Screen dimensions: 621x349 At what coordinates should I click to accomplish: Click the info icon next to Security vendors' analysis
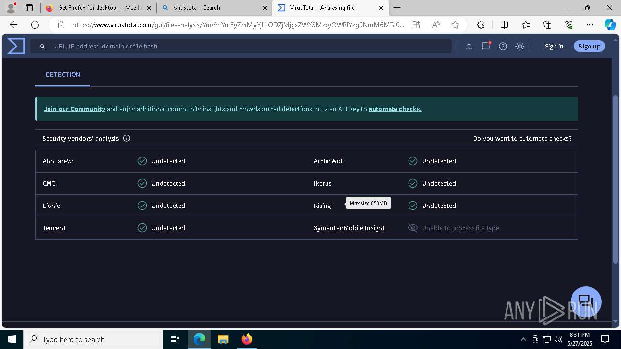(x=127, y=138)
